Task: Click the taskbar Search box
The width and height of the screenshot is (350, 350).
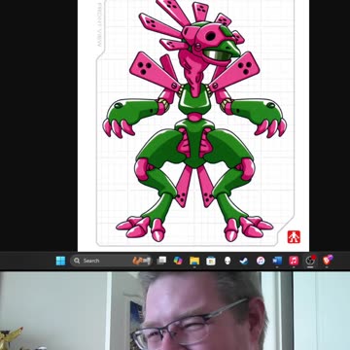Action: (x=111, y=261)
